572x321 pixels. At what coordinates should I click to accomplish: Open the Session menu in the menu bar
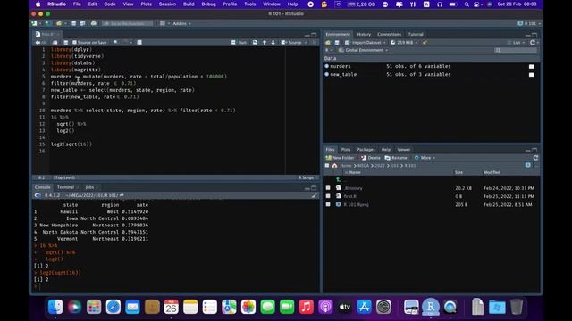[x=167, y=4]
